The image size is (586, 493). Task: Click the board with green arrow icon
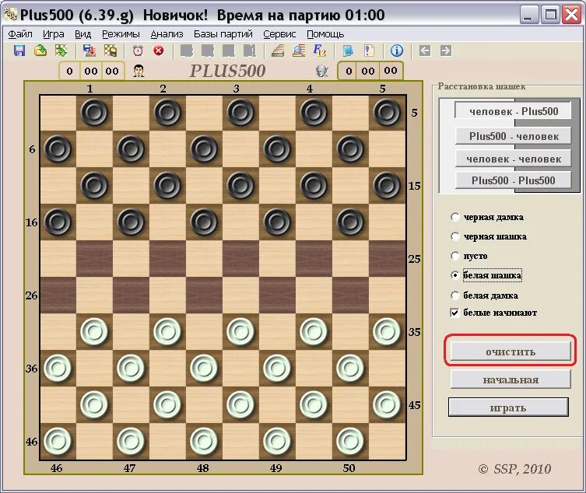coord(61,51)
